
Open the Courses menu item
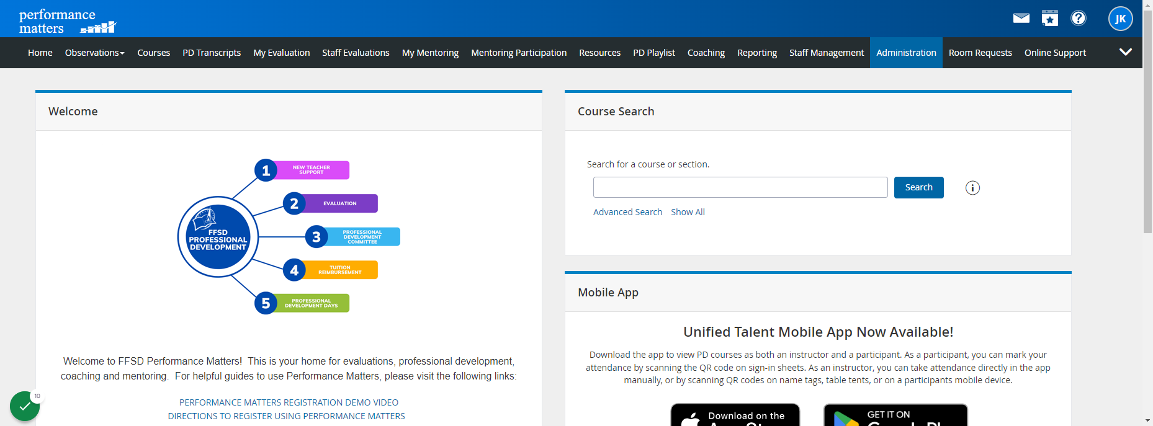click(154, 53)
